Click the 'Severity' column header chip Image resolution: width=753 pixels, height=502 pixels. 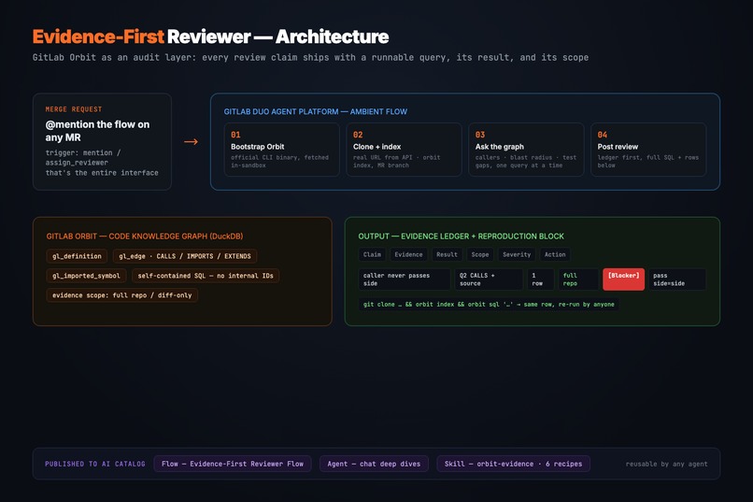517,254
